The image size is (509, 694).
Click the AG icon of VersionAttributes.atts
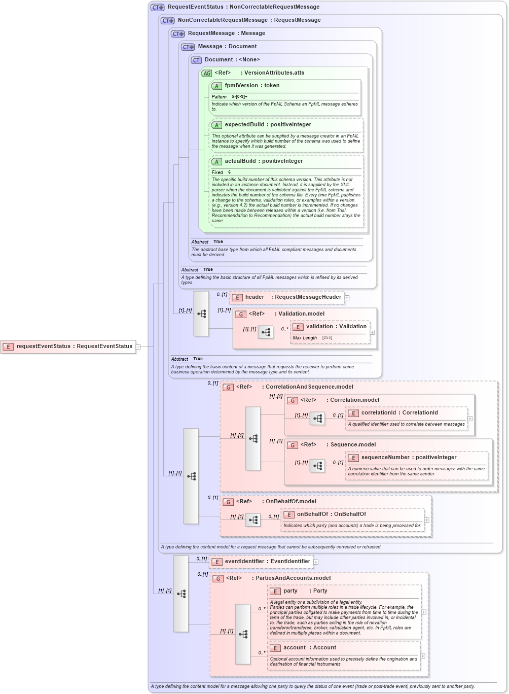pyautogui.click(x=206, y=73)
